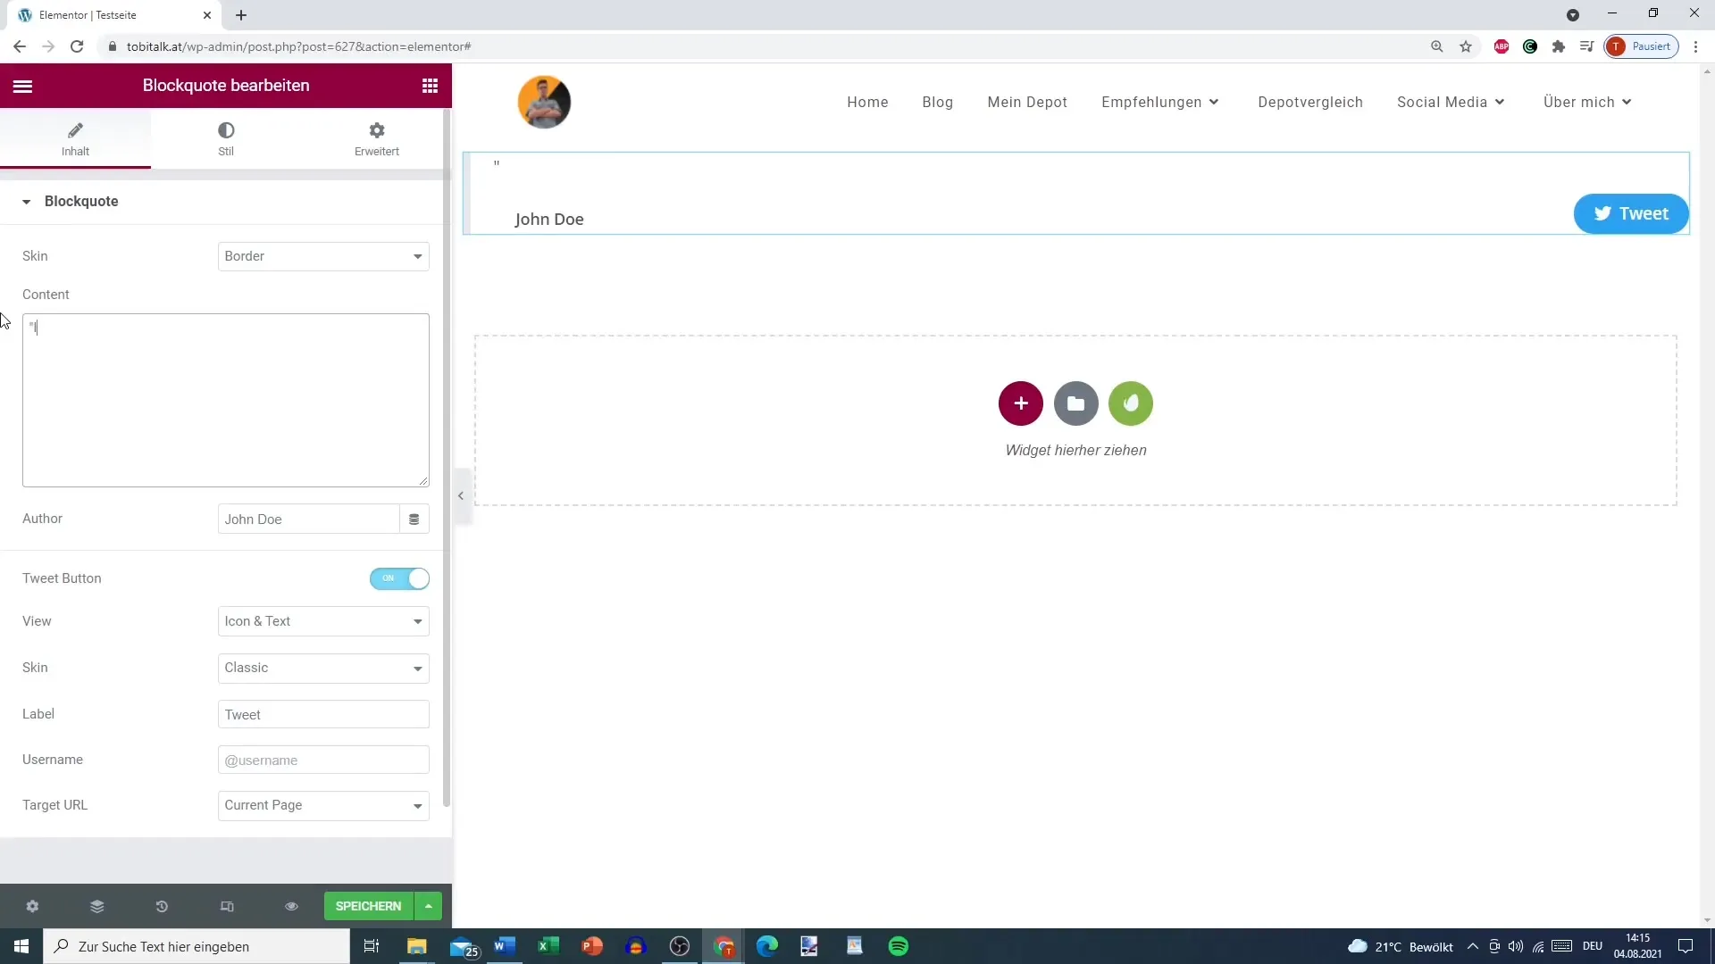
Task: Open the Tweet Skin dropdown showing Classic
Action: point(323,668)
